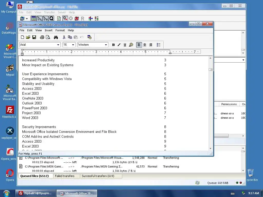Click WordPad New document icon

22,37
